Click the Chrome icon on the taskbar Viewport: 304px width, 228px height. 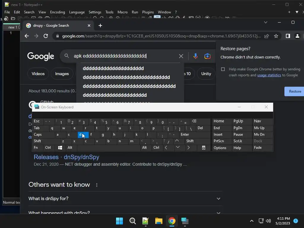[172, 221]
